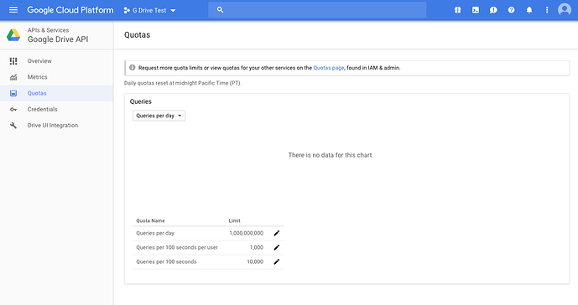Click the Credentials key icon

coord(13,110)
